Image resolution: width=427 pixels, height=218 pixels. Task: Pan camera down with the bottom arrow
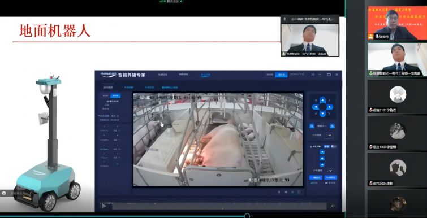(323, 114)
